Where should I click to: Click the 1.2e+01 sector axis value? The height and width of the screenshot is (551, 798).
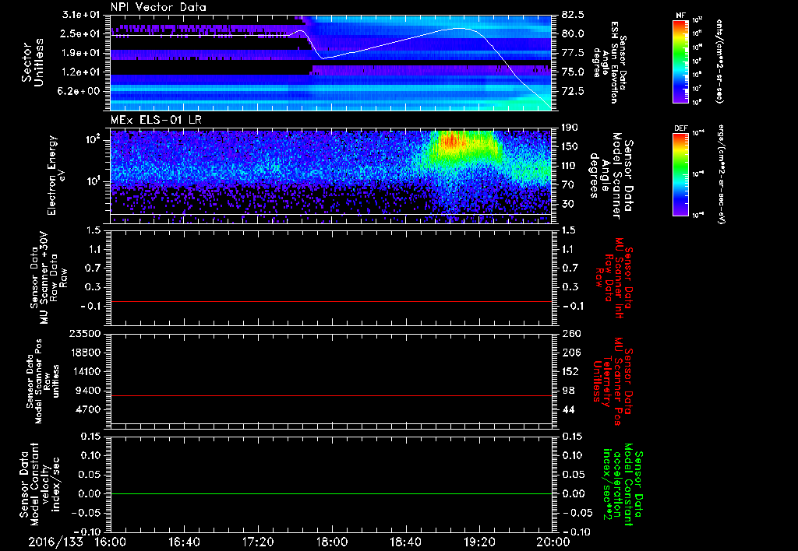(81, 72)
